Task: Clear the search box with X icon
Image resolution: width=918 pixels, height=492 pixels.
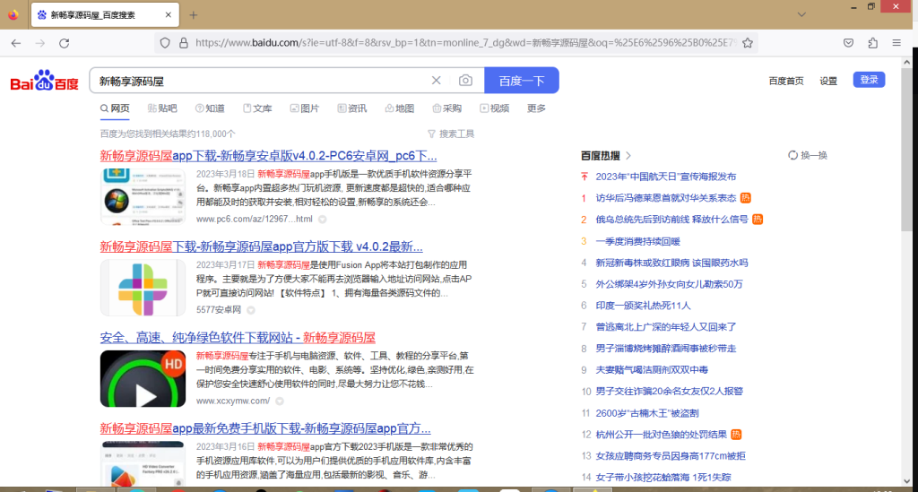Action: coord(437,81)
